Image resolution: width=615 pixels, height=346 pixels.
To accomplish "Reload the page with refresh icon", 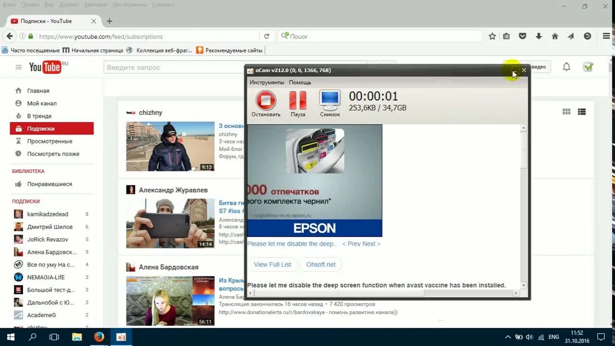I will pyautogui.click(x=266, y=37).
